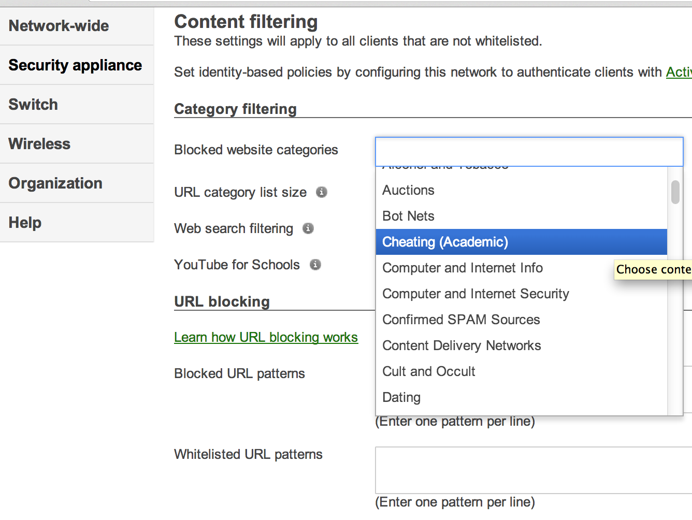Open the Help section
This screenshot has height=520, width=692.
[25, 223]
